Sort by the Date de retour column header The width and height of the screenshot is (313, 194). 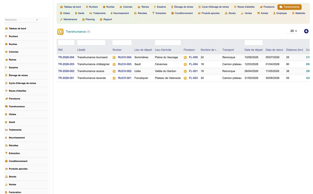274,50
